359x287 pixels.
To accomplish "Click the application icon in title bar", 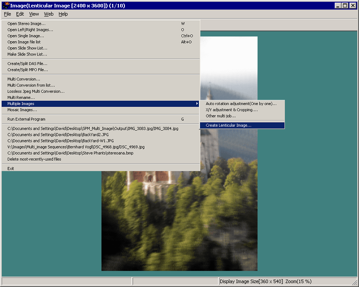I will [x=6, y=6].
